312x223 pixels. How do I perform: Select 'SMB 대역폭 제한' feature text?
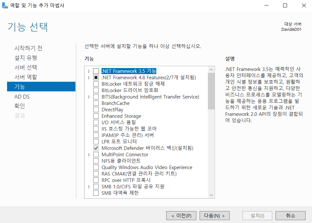point(120,193)
